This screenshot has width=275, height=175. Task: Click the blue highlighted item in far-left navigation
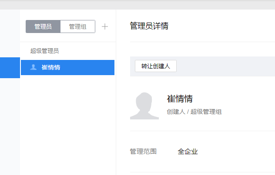(10, 67)
